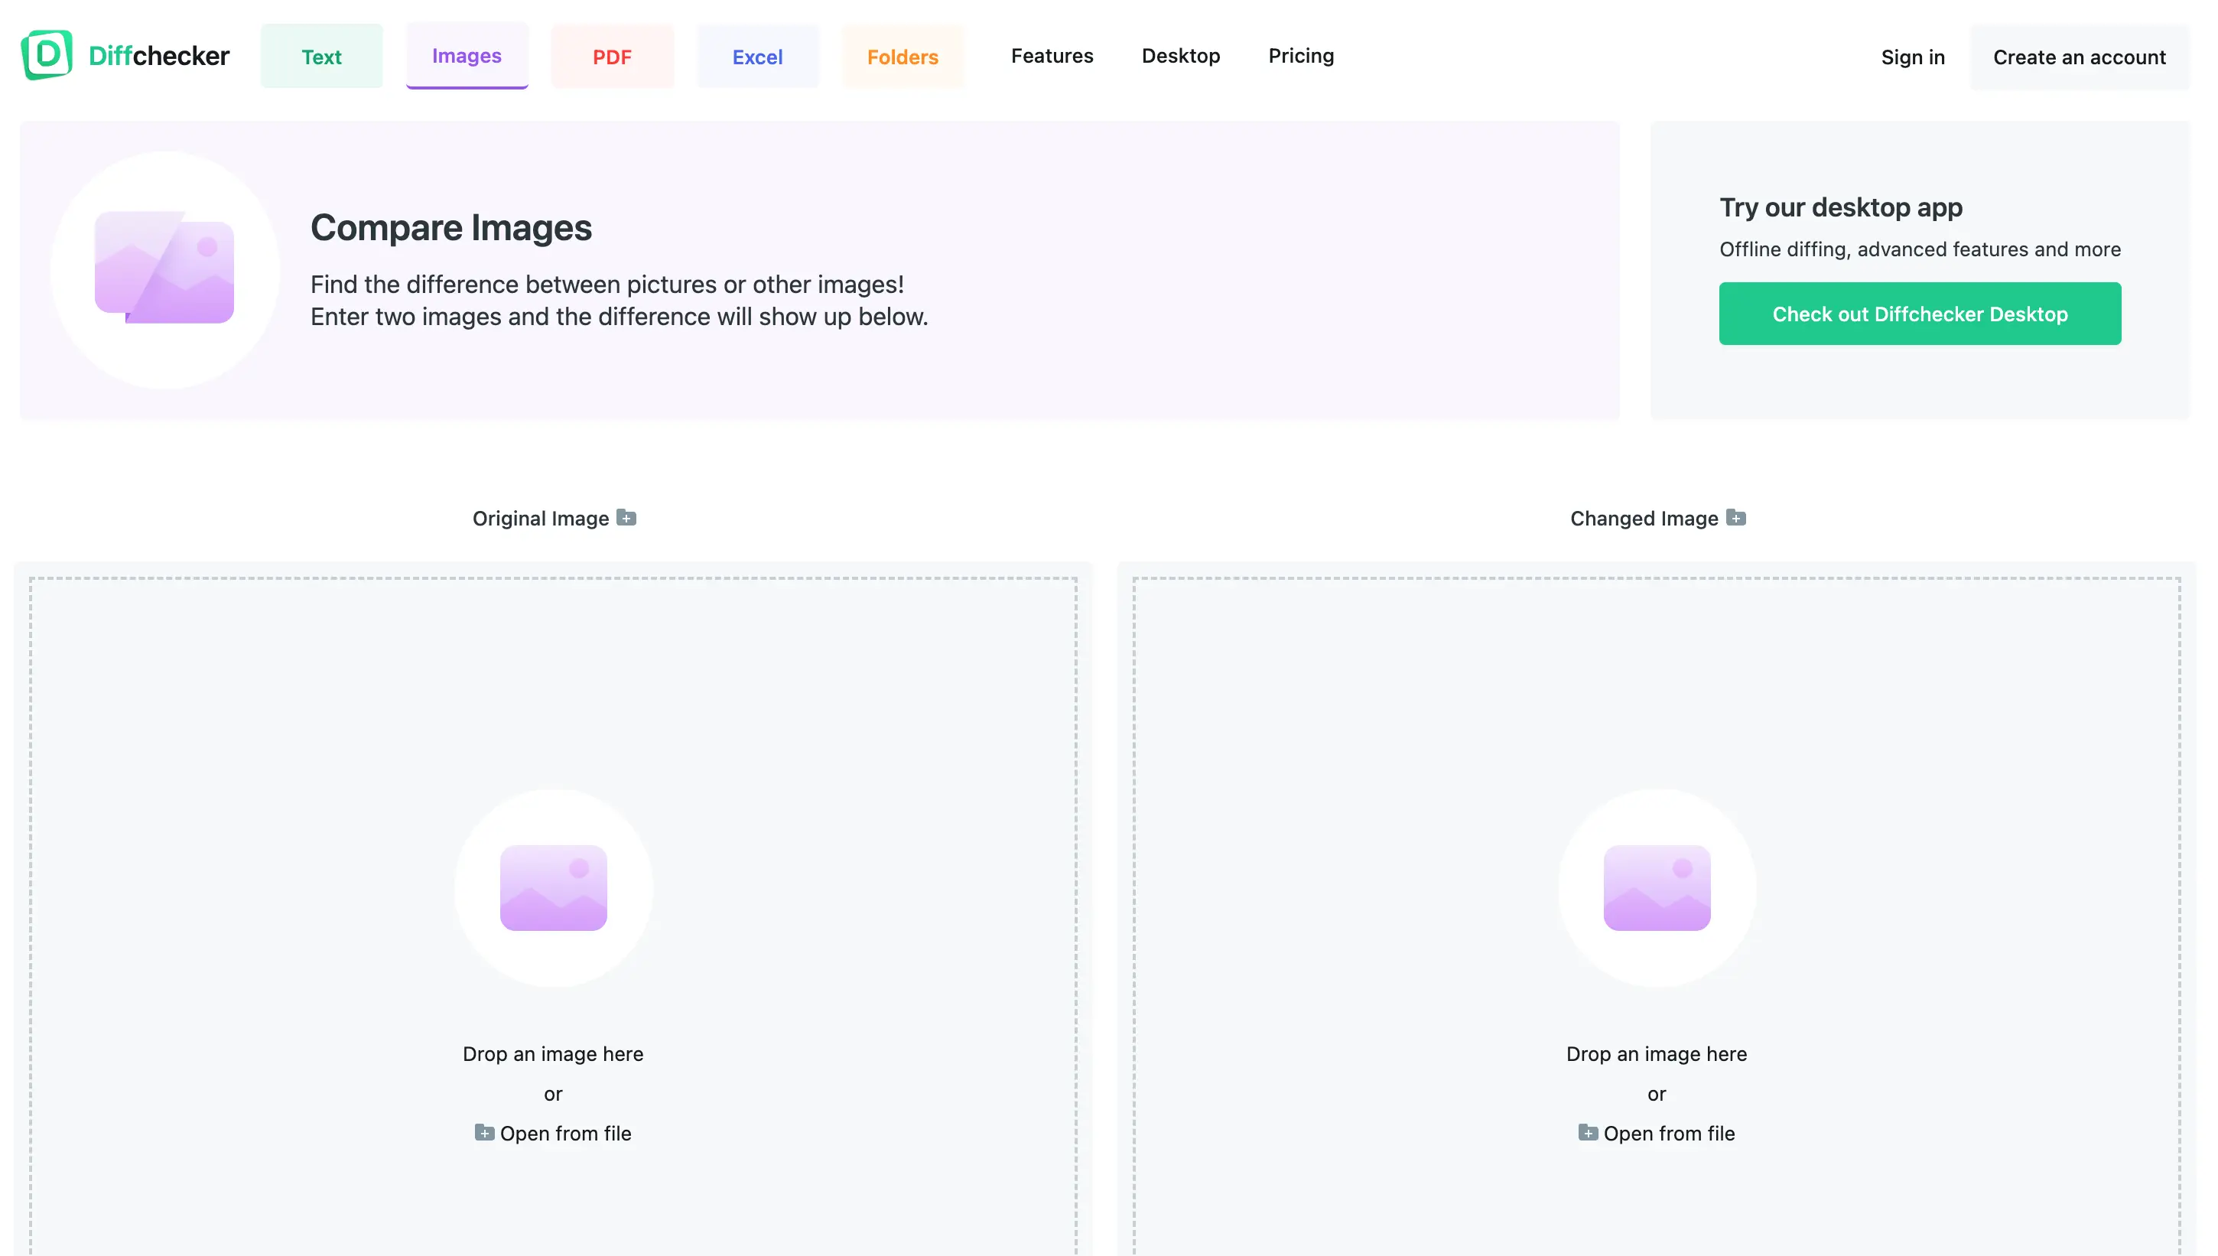Open the PDF comparison tab

[611, 57]
